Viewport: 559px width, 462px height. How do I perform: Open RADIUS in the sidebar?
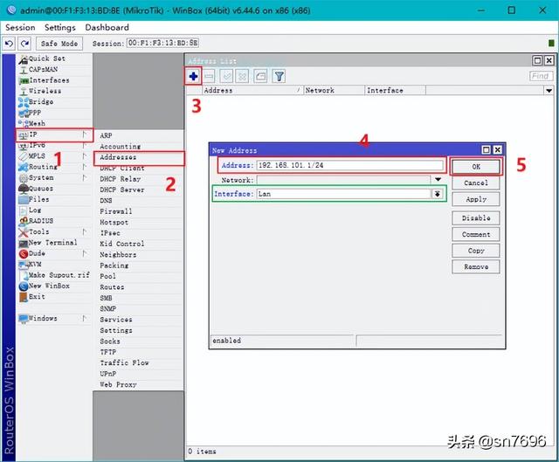tap(55, 221)
